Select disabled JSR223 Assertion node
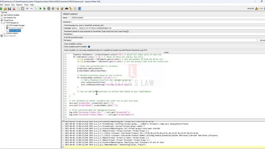This screenshot has width=265, height=149. pyautogui.click(x=10, y=36)
